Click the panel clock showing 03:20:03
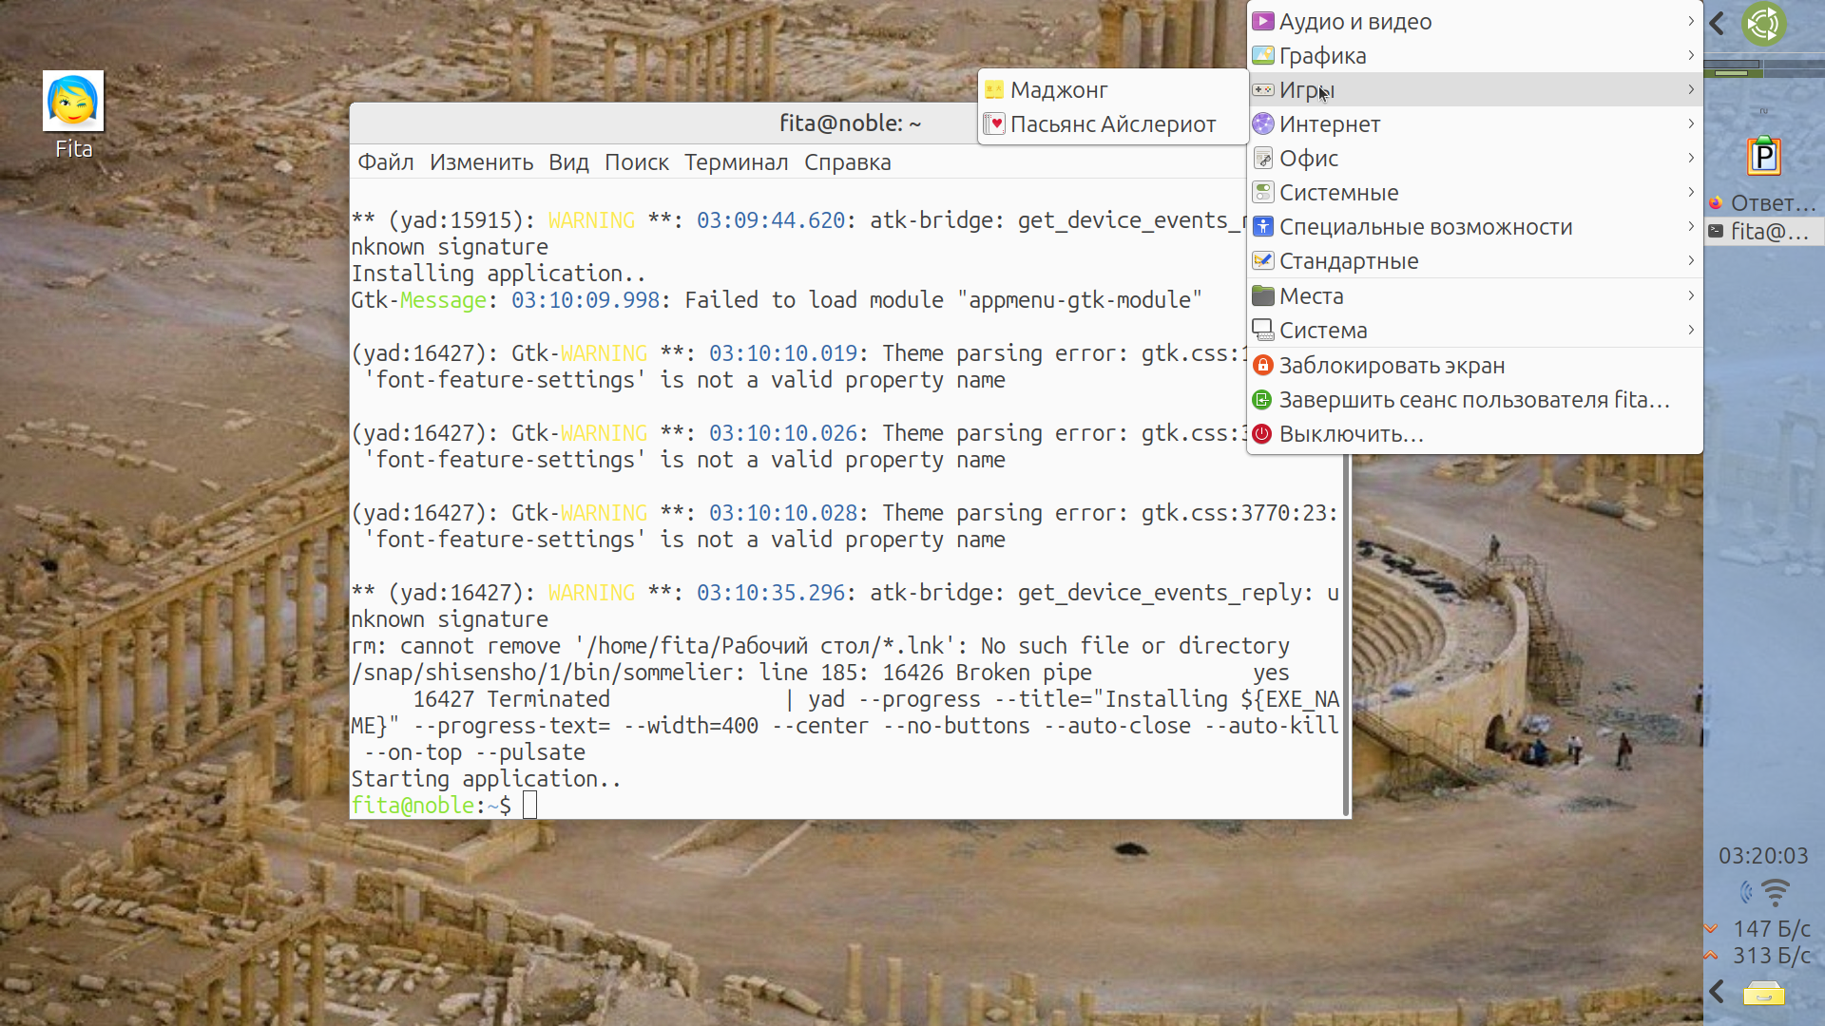Screen dimensions: 1825x1026 click(x=1763, y=856)
